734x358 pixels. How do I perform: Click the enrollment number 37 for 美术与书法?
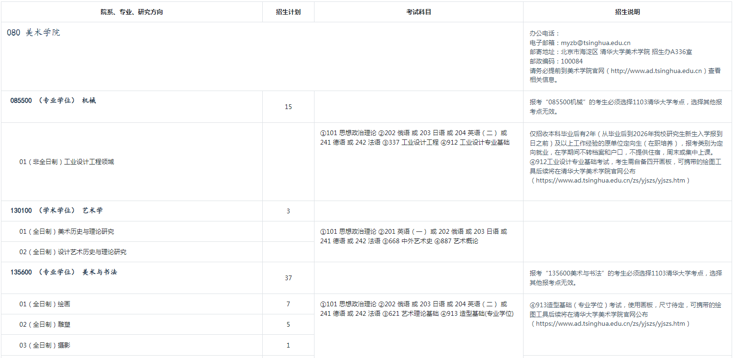pos(288,278)
